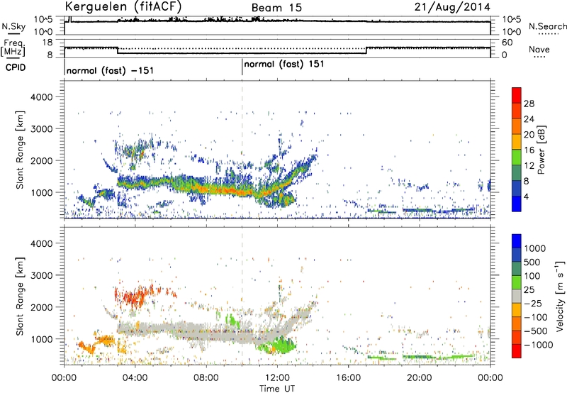567x393 pixels.
Task: Click the 20:00 time tick label
Action: [420, 378]
